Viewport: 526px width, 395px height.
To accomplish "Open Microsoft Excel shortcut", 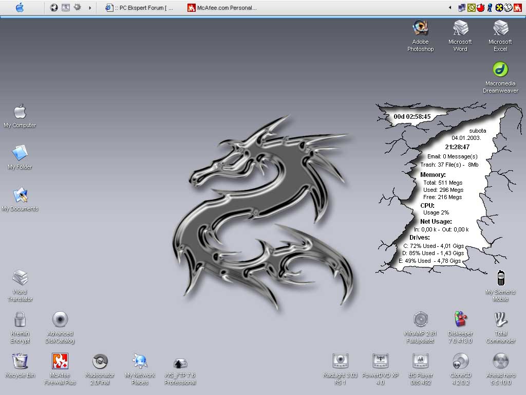I will (500, 28).
